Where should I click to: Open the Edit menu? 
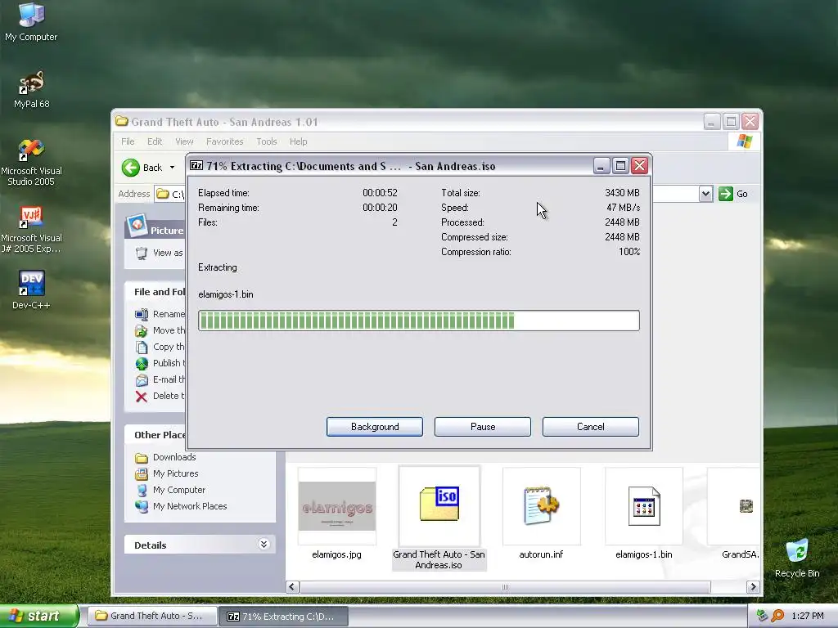[x=155, y=141]
